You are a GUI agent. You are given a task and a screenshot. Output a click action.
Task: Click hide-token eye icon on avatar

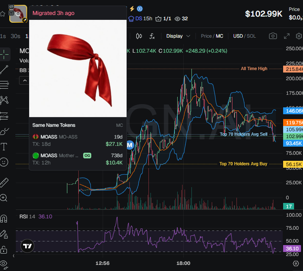tap(11, 7)
